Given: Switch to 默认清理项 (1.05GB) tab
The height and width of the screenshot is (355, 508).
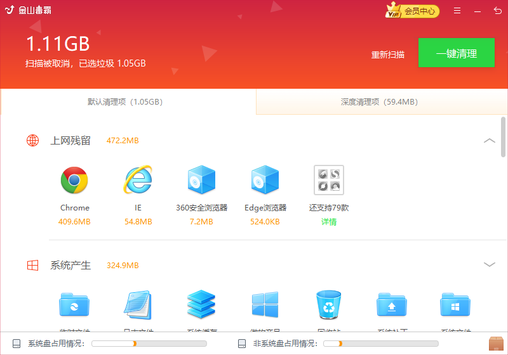Looking at the screenshot, I should pos(128,102).
